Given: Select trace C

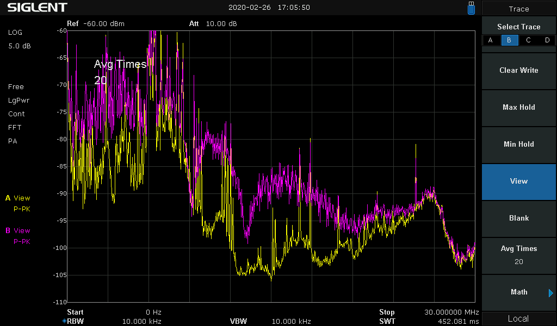Looking at the screenshot, I should 528,40.
